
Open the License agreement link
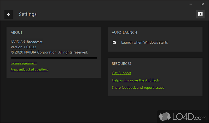pyautogui.click(x=24, y=63)
